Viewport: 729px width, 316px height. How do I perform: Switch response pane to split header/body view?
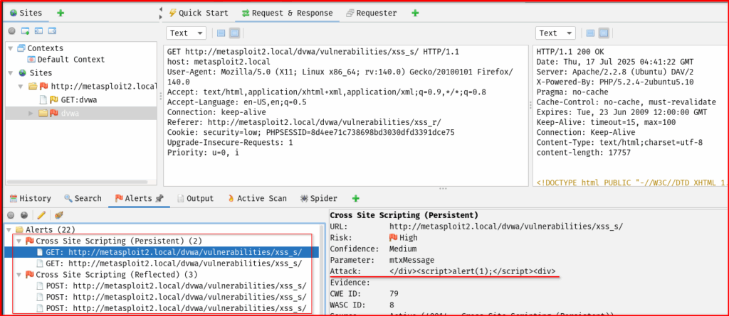click(x=590, y=33)
